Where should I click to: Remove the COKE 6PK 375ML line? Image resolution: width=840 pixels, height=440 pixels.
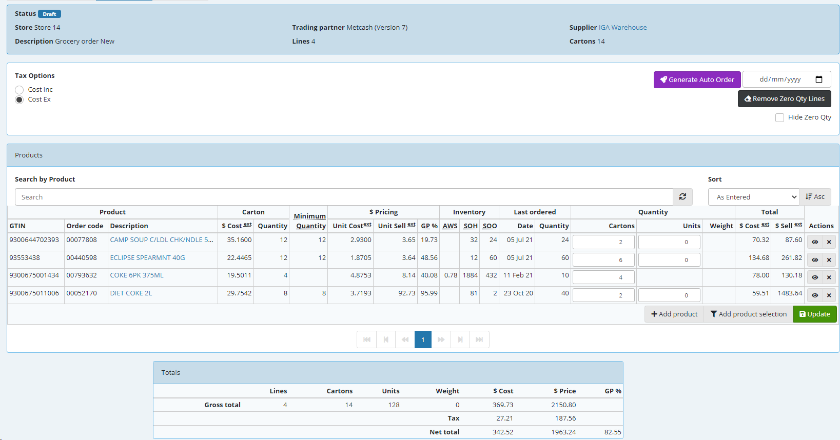click(829, 277)
